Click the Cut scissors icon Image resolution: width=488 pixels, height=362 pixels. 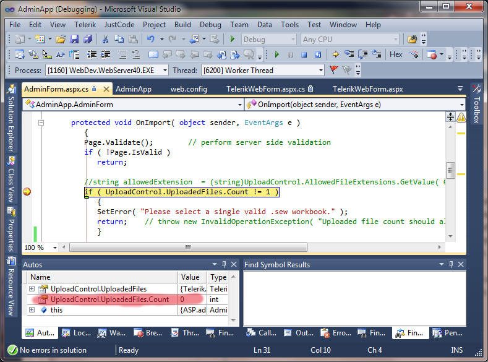(105, 39)
